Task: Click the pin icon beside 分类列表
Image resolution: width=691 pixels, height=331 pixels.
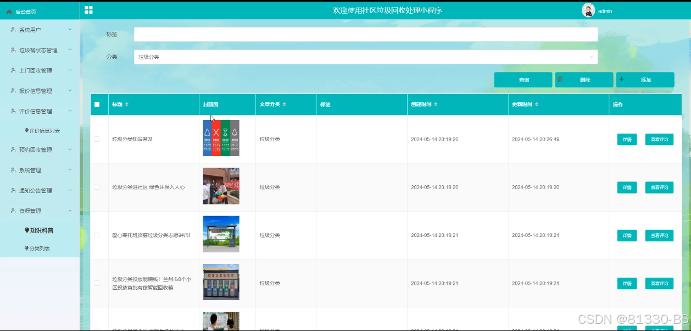Action: pyautogui.click(x=27, y=248)
